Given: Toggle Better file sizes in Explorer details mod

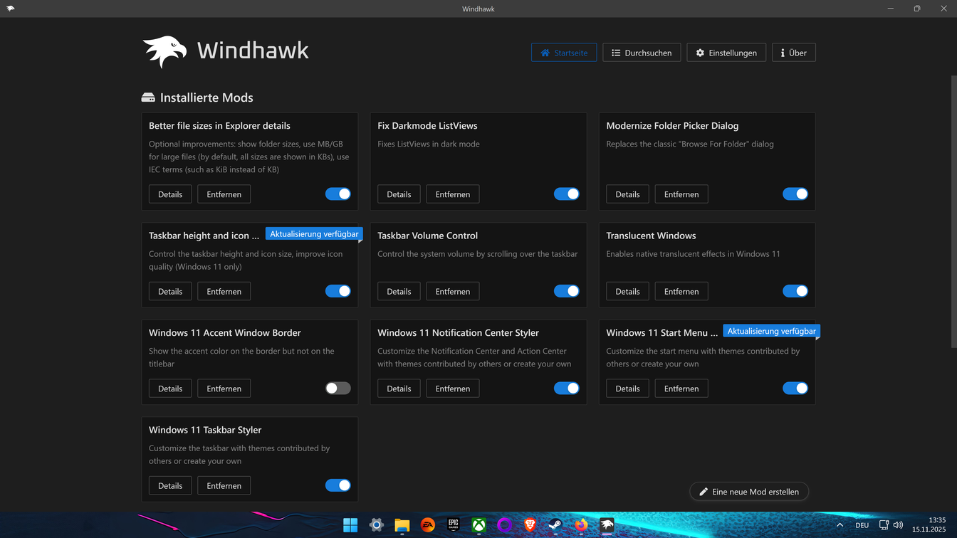Looking at the screenshot, I should click(338, 194).
